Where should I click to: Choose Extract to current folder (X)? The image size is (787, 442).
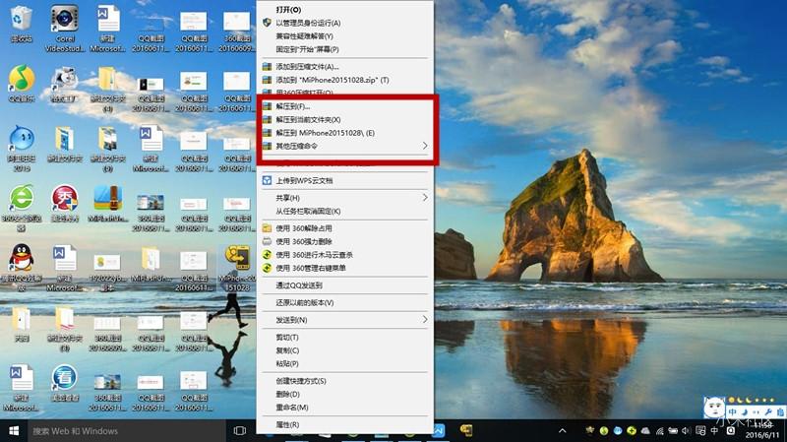(x=344, y=119)
